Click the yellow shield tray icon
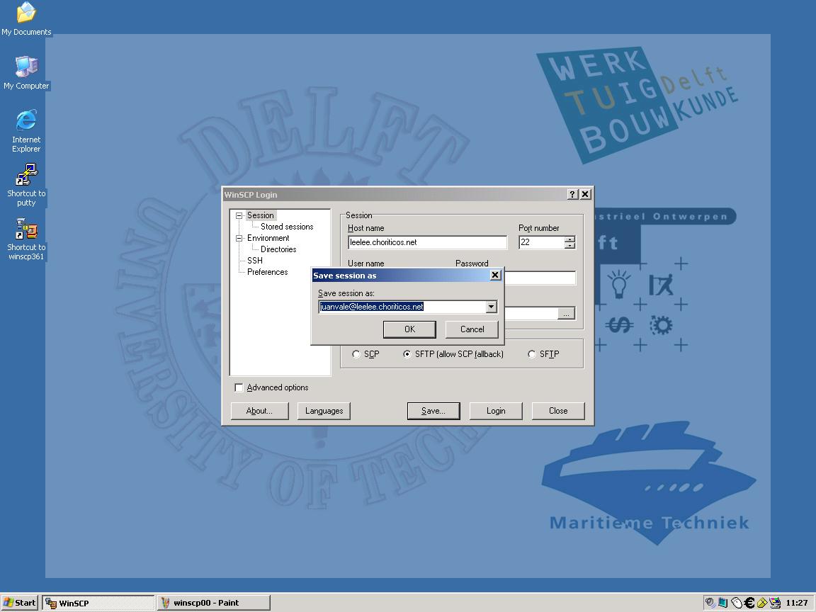Viewport: 816px width, 612px height. (x=762, y=603)
